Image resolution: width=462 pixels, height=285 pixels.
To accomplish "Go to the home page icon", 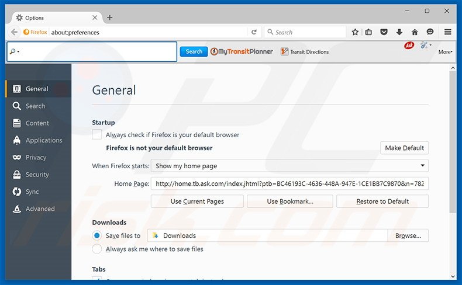I will 415,32.
